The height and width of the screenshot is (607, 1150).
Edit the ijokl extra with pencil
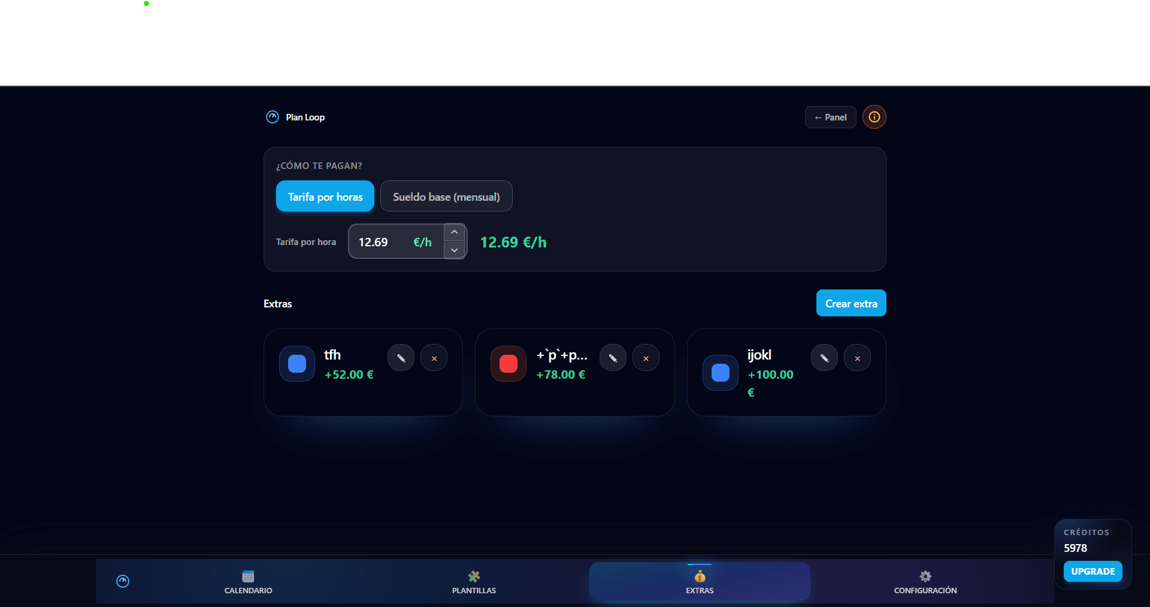824,358
